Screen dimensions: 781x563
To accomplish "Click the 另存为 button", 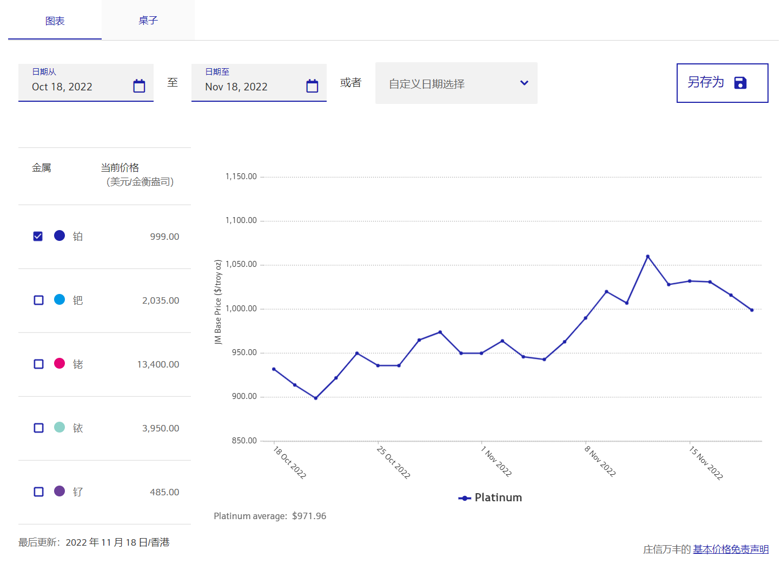I will point(722,83).
